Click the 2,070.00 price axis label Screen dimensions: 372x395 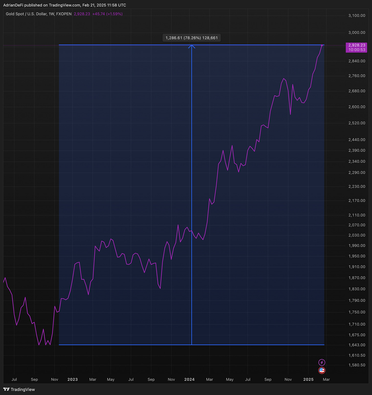(357, 225)
